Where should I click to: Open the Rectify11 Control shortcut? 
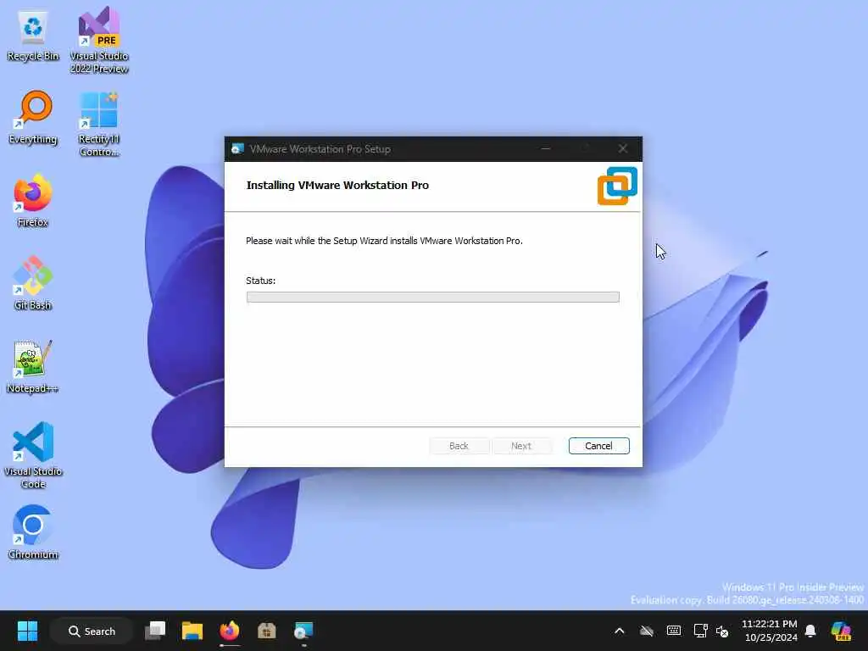(x=99, y=124)
